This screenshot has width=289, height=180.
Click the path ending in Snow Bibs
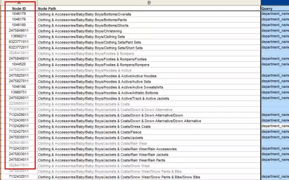pyautogui.click(x=119, y=177)
